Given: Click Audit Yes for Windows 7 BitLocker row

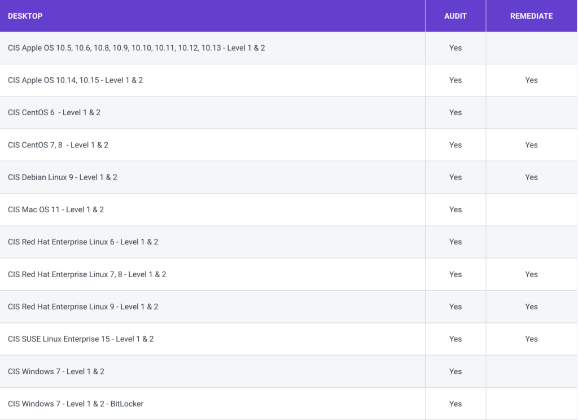Looking at the screenshot, I should pos(456,404).
